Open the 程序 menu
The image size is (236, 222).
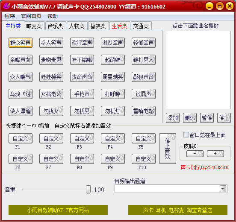click(x=10, y=16)
